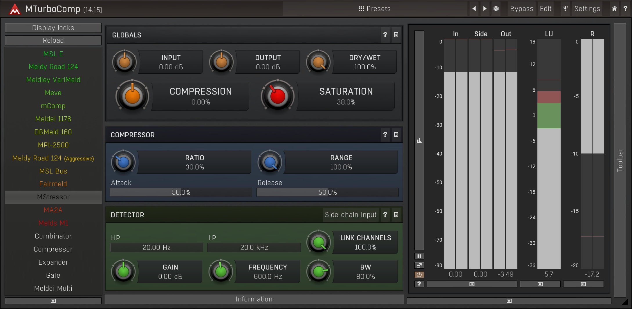The width and height of the screenshot is (632, 309).
Task: Toggle the meters power button
Action: (419, 274)
